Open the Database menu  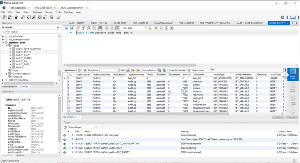point(37,12)
